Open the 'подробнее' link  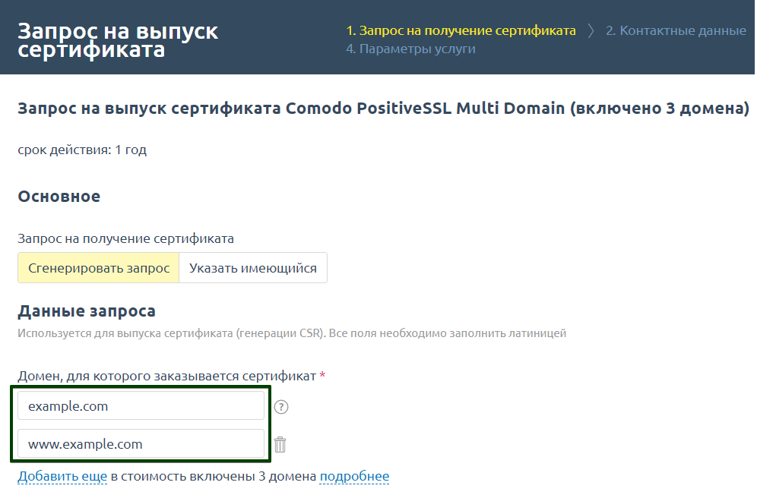354,476
